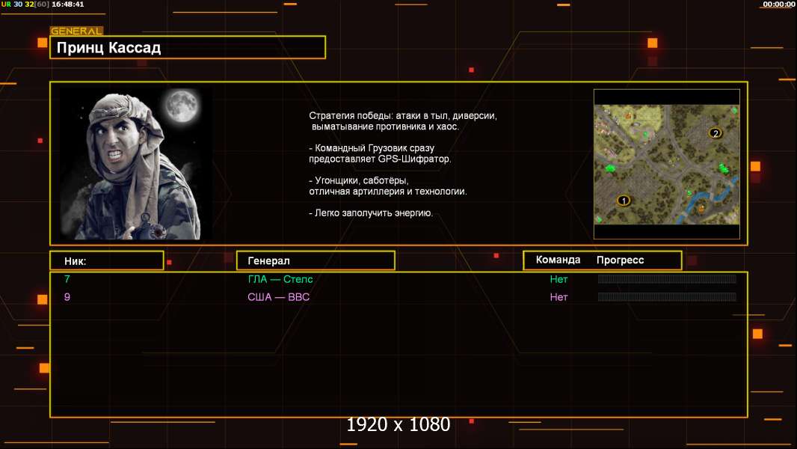Click the "Прогресс" column header
This screenshot has height=449, width=797.
620,260
